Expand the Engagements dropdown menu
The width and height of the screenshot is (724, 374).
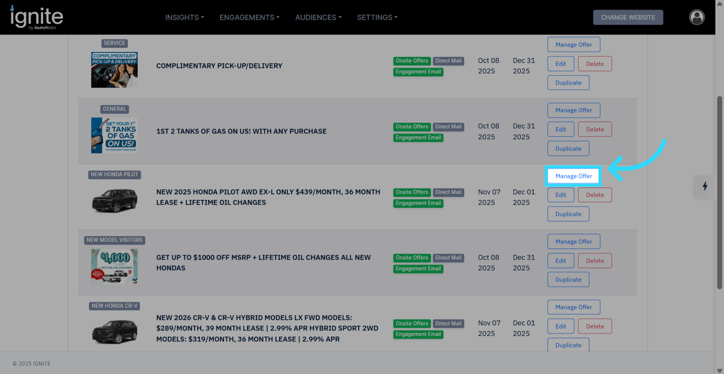pyautogui.click(x=249, y=17)
